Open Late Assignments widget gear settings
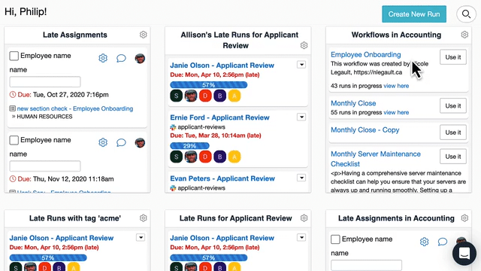481x271 pixels. pos(143,35)
